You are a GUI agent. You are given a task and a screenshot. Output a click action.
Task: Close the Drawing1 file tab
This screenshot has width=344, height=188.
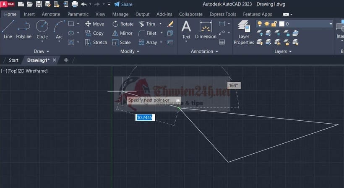point(55,60)
